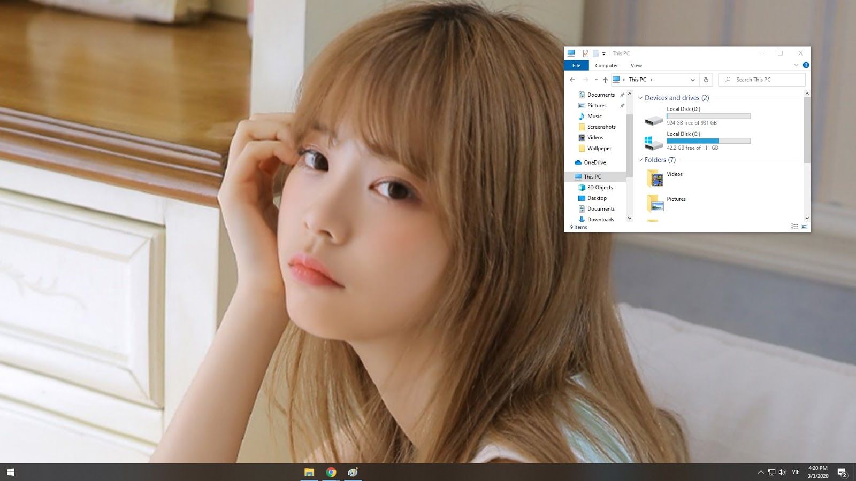856x481 pixels.
Task: Open the File menu
Action: pyautogui.click(x=576, y=65)
